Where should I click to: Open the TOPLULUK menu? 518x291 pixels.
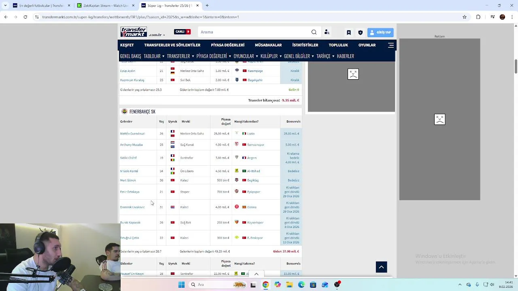tap(338, 45)
